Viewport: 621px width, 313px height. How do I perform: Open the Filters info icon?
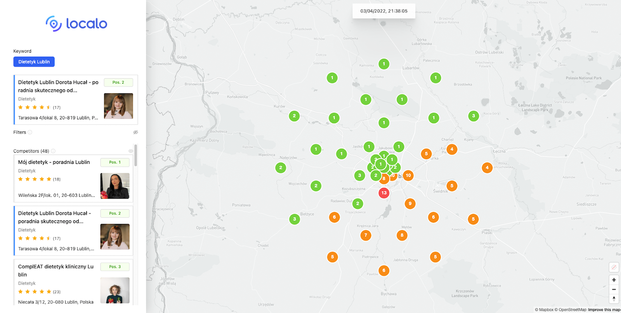[x=30, y=132]
